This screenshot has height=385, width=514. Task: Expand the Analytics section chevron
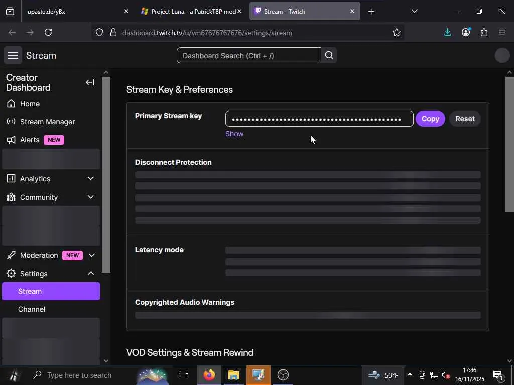(91, 179)
